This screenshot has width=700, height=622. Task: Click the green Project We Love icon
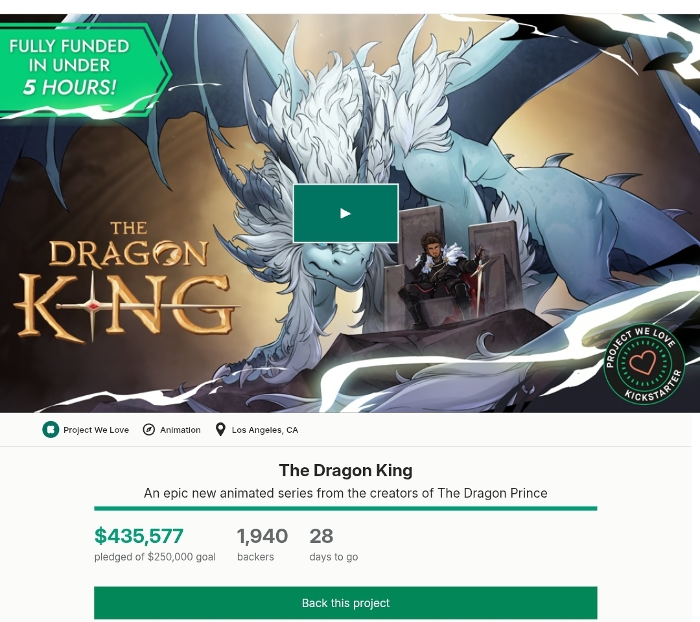tap(51, 430)
